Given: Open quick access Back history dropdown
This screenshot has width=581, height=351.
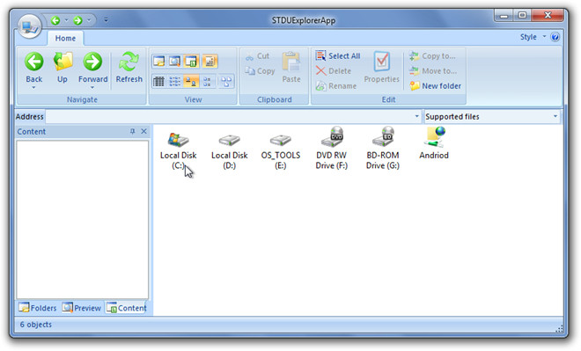Looking at the screenshot, I should 67,20.
